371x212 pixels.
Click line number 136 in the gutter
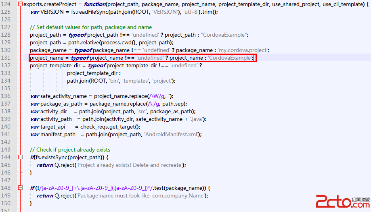[6, 96]
